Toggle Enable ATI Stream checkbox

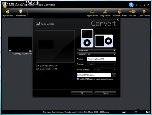point(78,79)
